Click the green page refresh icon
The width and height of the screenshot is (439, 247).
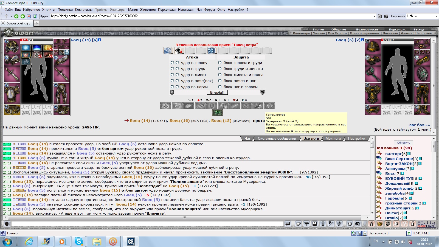35,16
